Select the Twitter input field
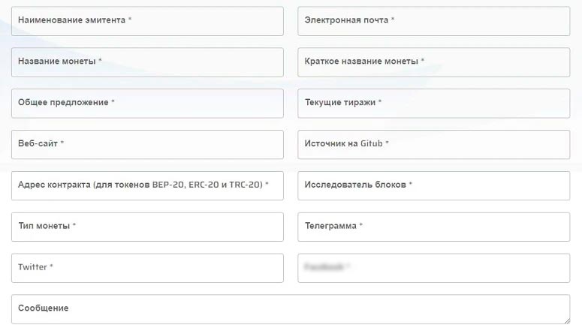Viewport: 582px width, 331px height. tap(147, 268)
